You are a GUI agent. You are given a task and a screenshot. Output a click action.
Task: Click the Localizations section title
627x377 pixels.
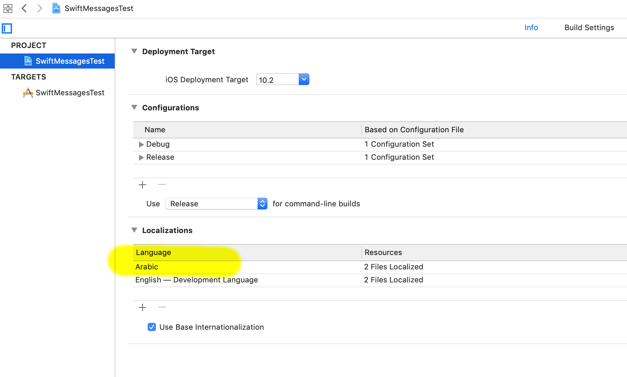point(167,230)
